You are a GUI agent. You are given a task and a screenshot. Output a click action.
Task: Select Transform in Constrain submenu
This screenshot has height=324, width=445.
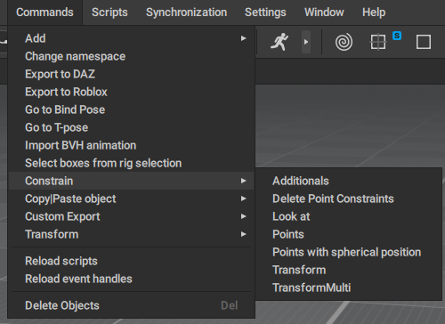(x=349, y=270)
